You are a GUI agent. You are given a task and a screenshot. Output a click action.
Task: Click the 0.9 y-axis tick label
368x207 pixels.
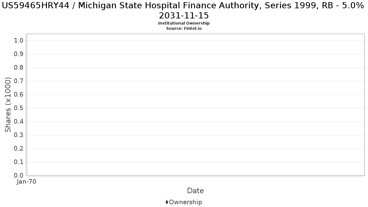coord(19,54)
